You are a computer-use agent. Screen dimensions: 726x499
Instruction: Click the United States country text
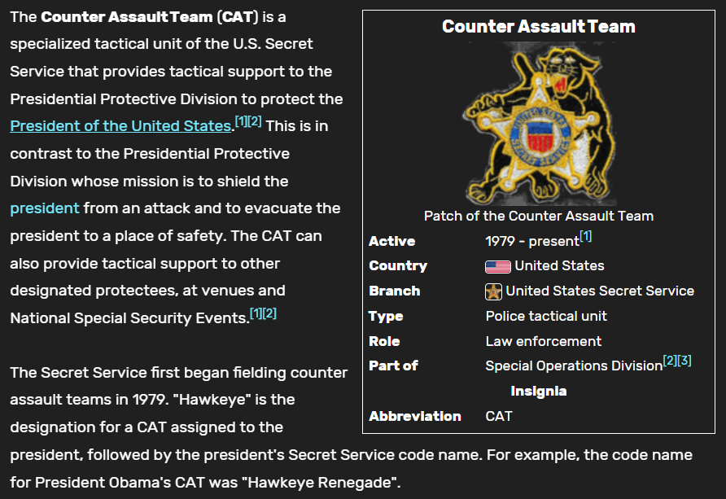(559, 265)
